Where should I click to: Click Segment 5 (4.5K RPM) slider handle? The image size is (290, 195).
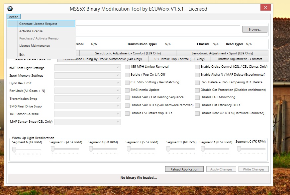click(52, 149)
